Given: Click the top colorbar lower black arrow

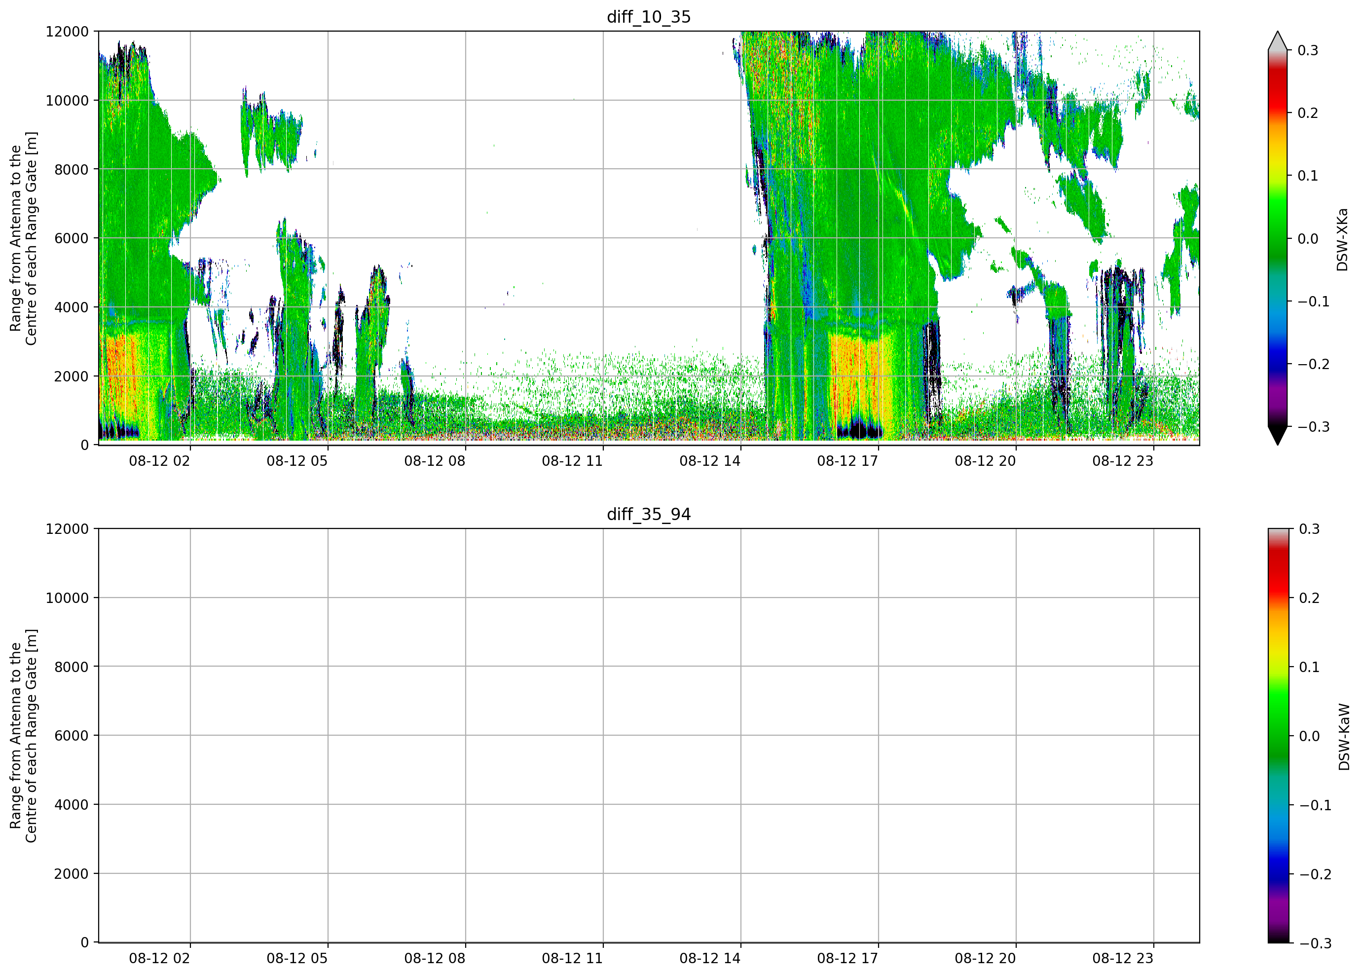Looking at the screenshot, I should (1278, 436).
